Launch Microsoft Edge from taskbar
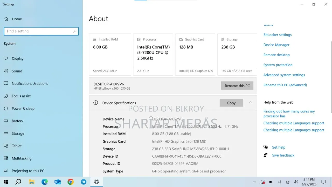The height and width of the screenshot is (187, 332). click(x=45, y=182)
